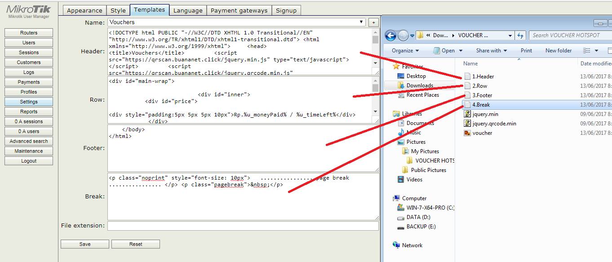
Task: Focus the Search VOUCHER HOTSPOT box
Action: [570, 35]
